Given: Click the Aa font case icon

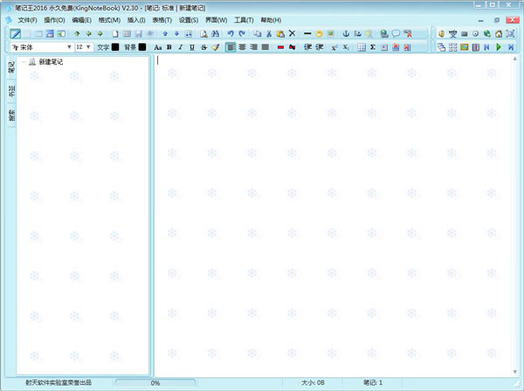Looking at the screenshot, I should click(158, 47).
